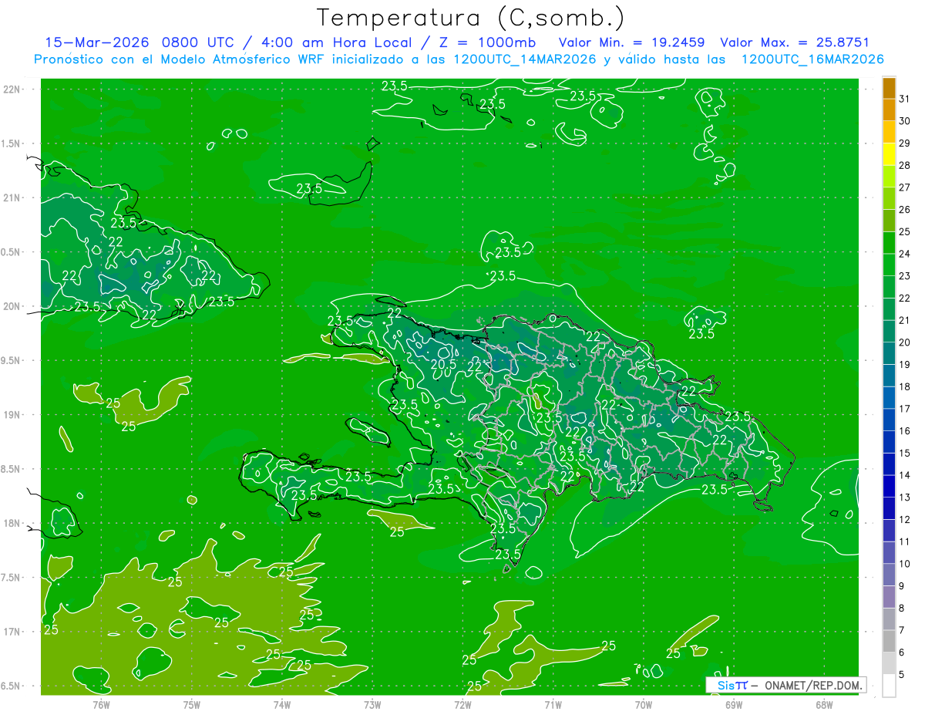
Task: Select the "Valor Min. = 19.2459" text
Action: click(x=631, y=42)
